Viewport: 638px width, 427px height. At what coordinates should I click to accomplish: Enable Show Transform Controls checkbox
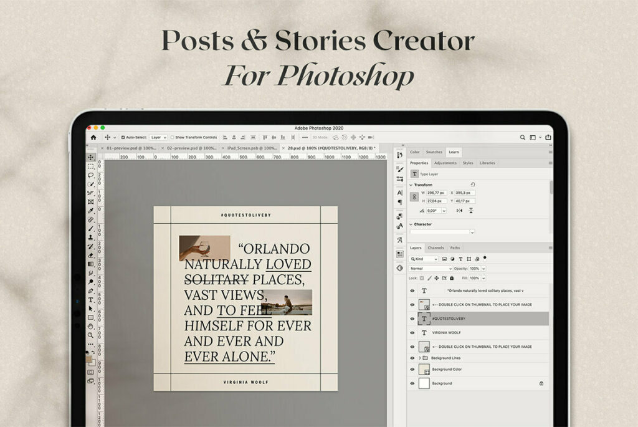click(172, 137)
